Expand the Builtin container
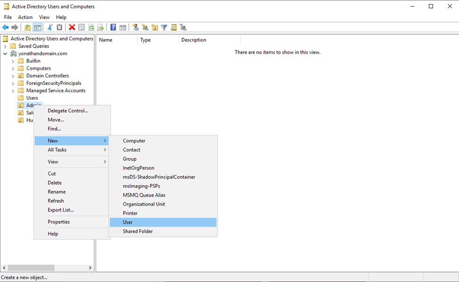The image size is (459, 282). 13,61
